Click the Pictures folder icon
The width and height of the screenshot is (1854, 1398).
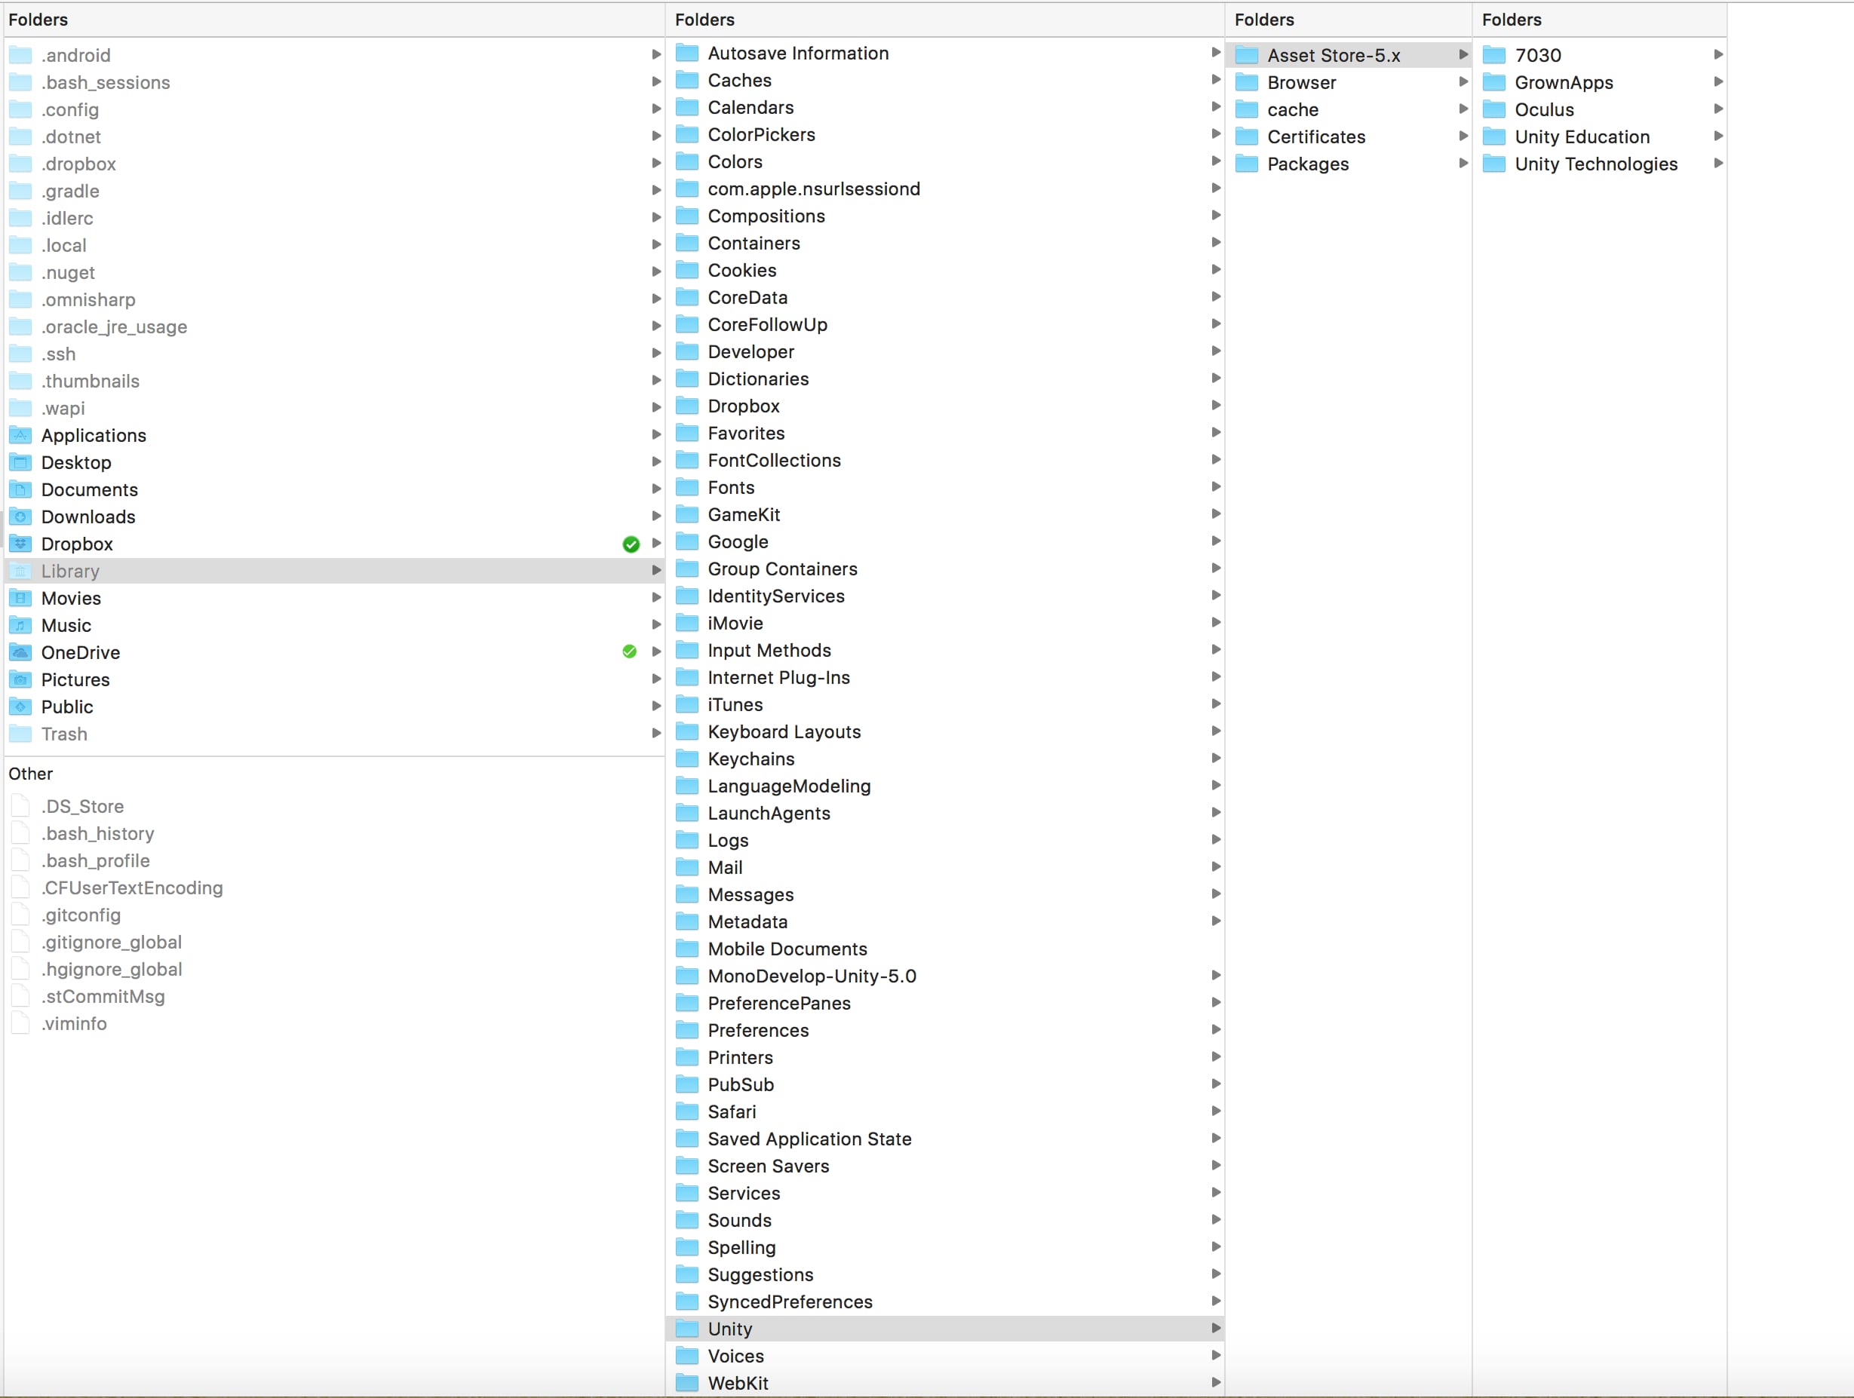coord(20,679)
